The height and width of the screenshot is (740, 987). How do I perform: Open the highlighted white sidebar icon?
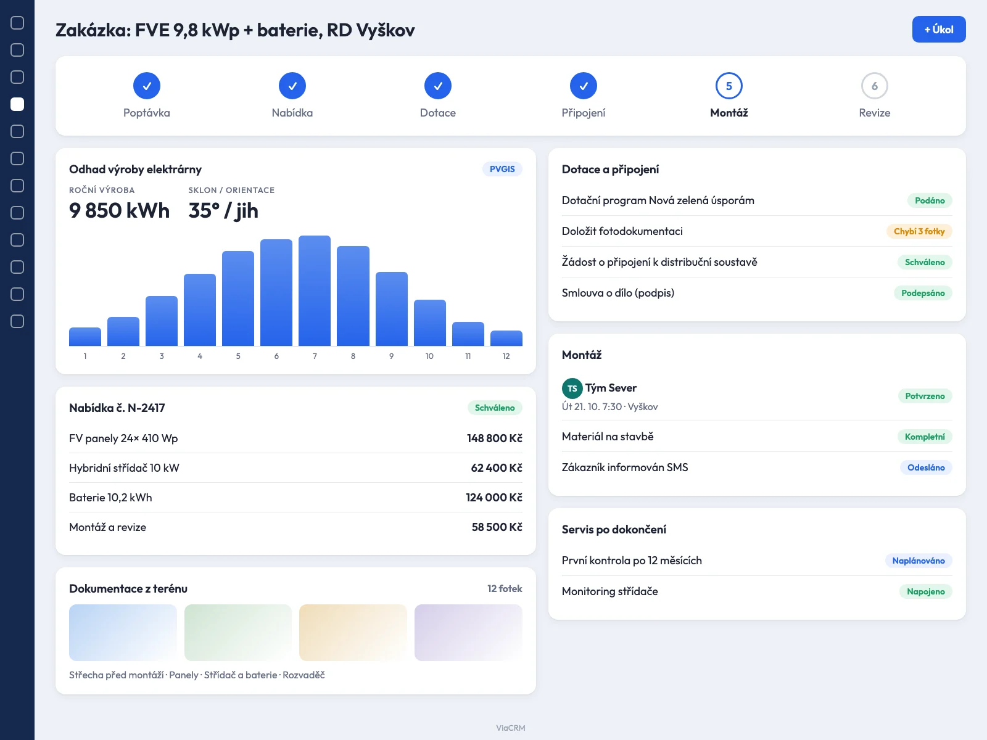click(x=17, y=104)
